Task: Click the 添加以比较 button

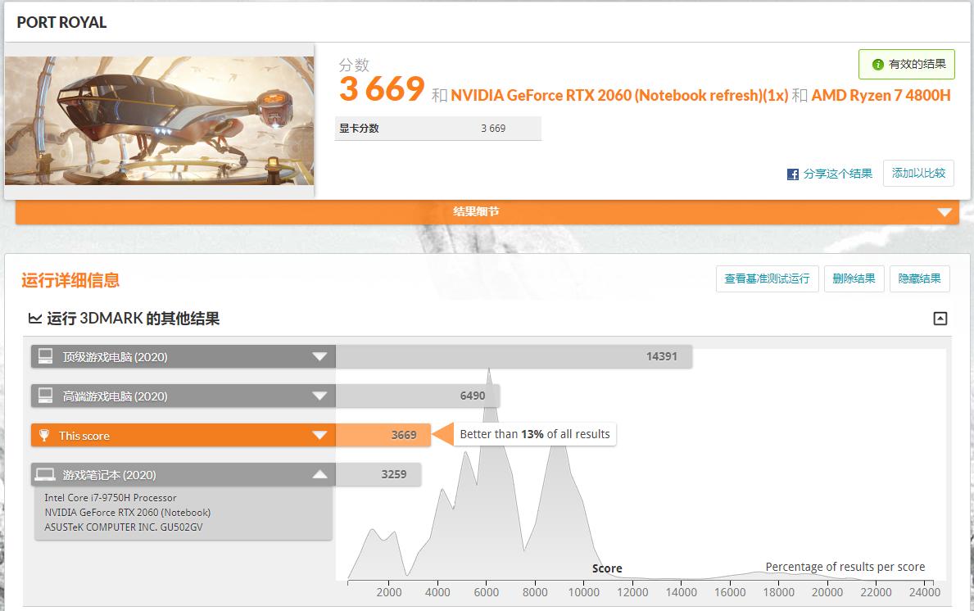Action: click(917, 173)
